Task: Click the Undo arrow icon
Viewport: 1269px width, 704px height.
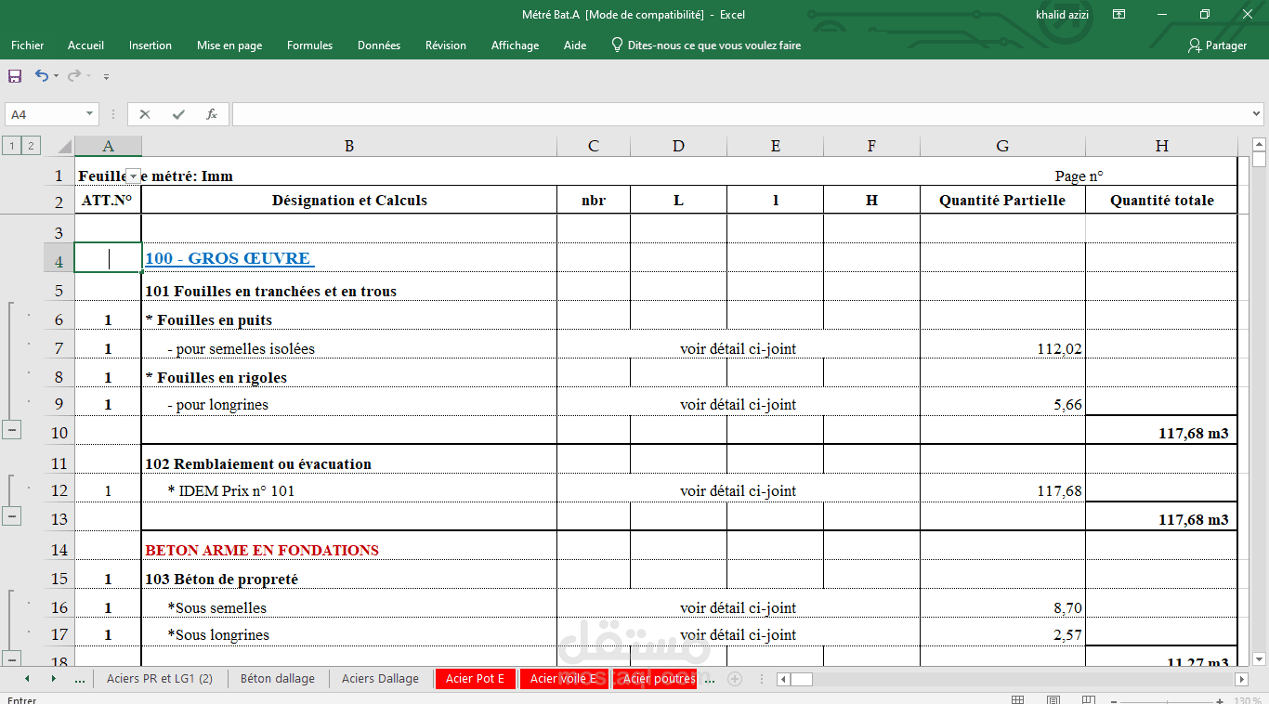Action: [x=41, y=75]
